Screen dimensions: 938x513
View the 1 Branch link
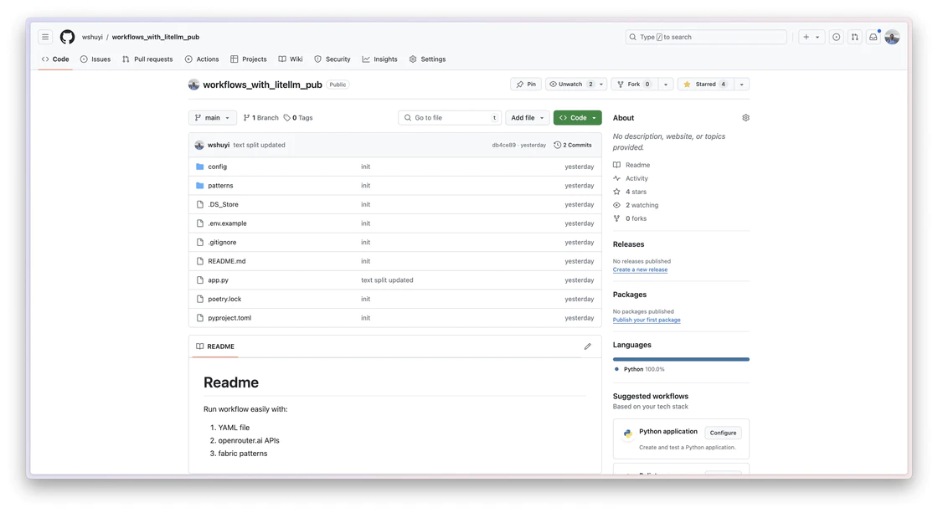point(260,118)
